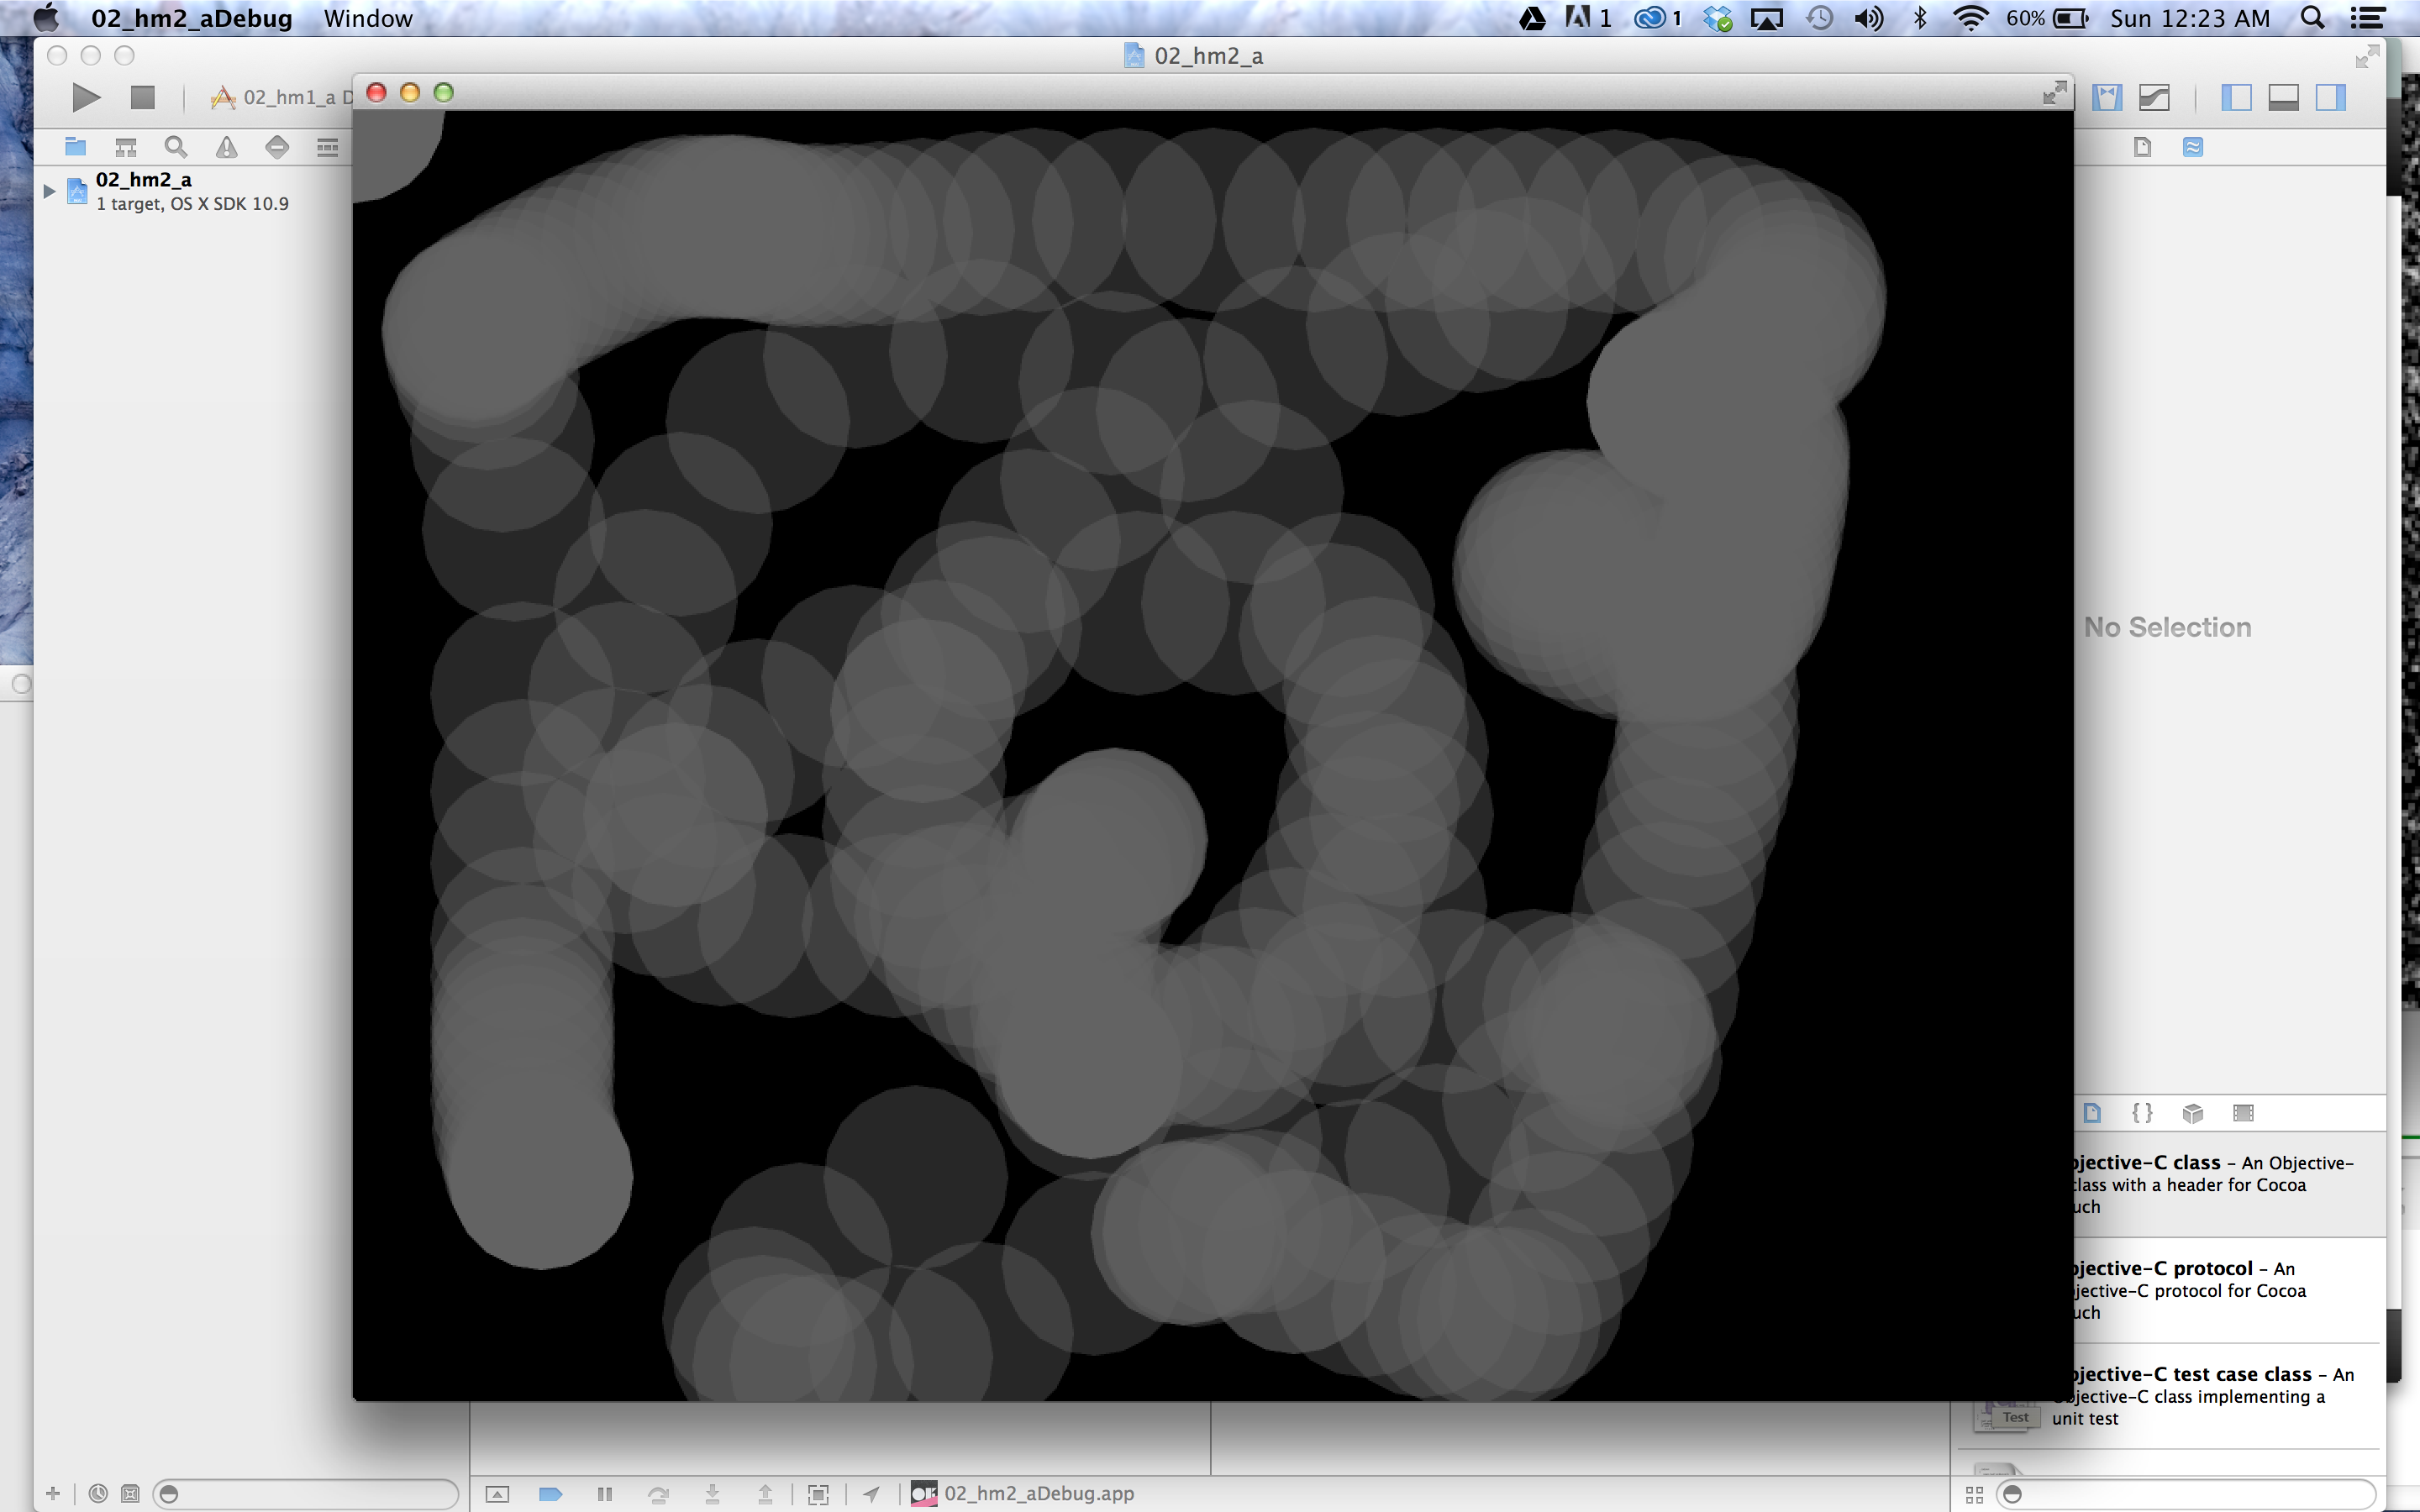Click the add plus button below the navigator
The image size is (2420, 1512).
(x=53, y=1493)
